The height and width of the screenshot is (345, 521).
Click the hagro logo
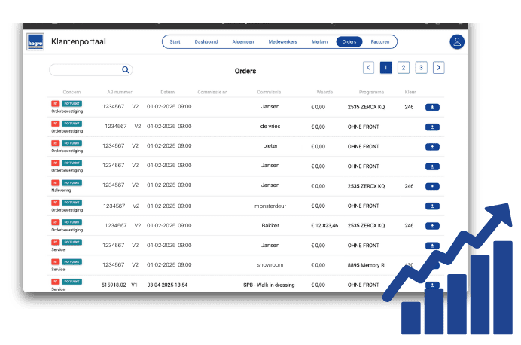tap(35, 42)
